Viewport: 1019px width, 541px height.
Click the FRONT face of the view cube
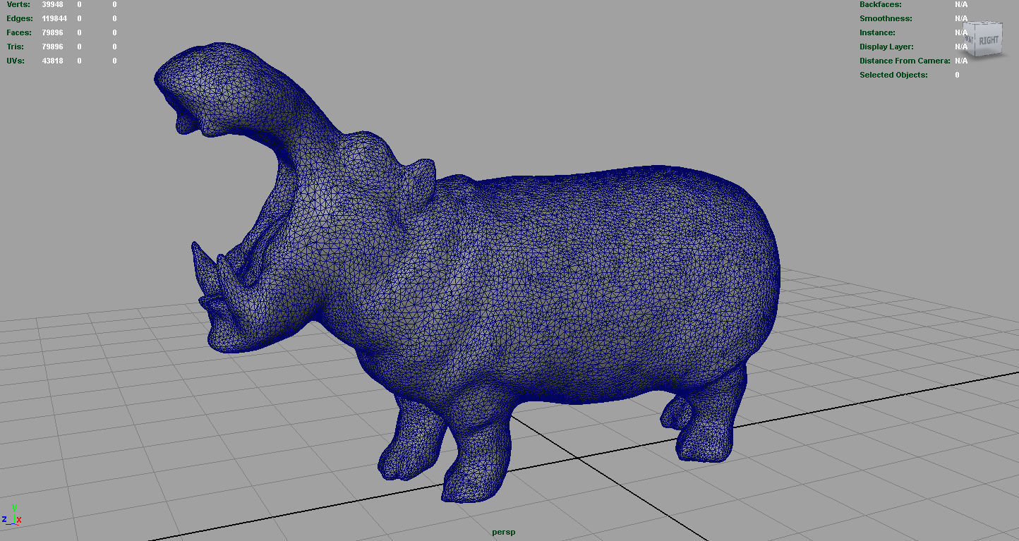[x=969, y=39]
